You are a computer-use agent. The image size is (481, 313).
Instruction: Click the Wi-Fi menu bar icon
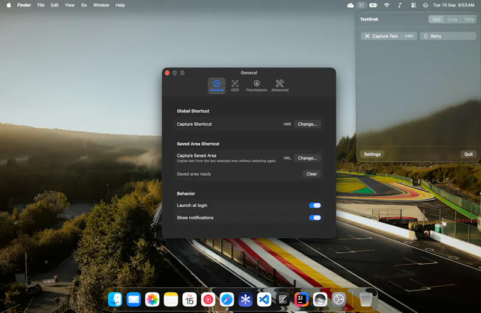click(387, 5)
